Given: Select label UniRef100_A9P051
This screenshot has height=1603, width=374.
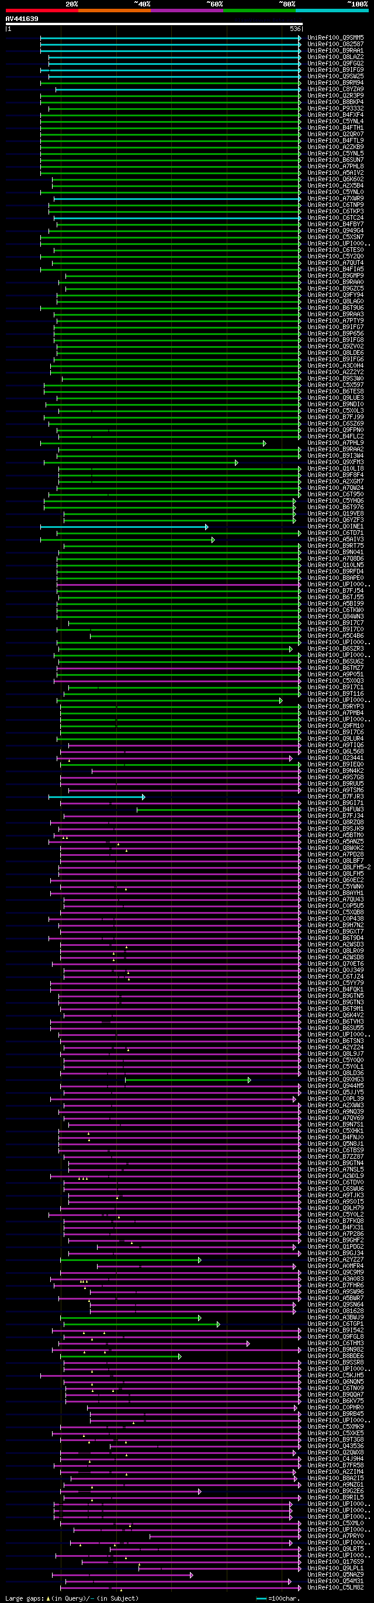Looking at the screenshot, I should click(335, 675).
